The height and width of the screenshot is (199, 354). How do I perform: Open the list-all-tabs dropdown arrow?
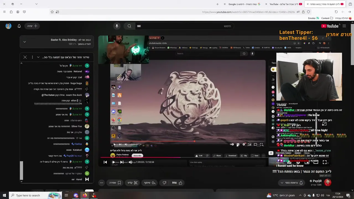pos(36,4)
